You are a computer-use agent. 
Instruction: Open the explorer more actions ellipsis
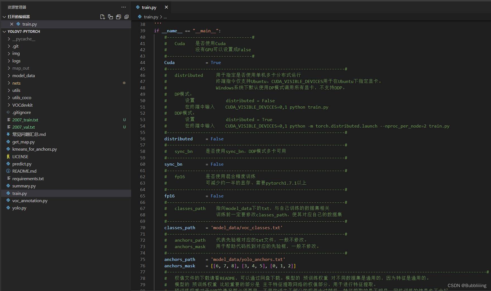tap(124, 7)
